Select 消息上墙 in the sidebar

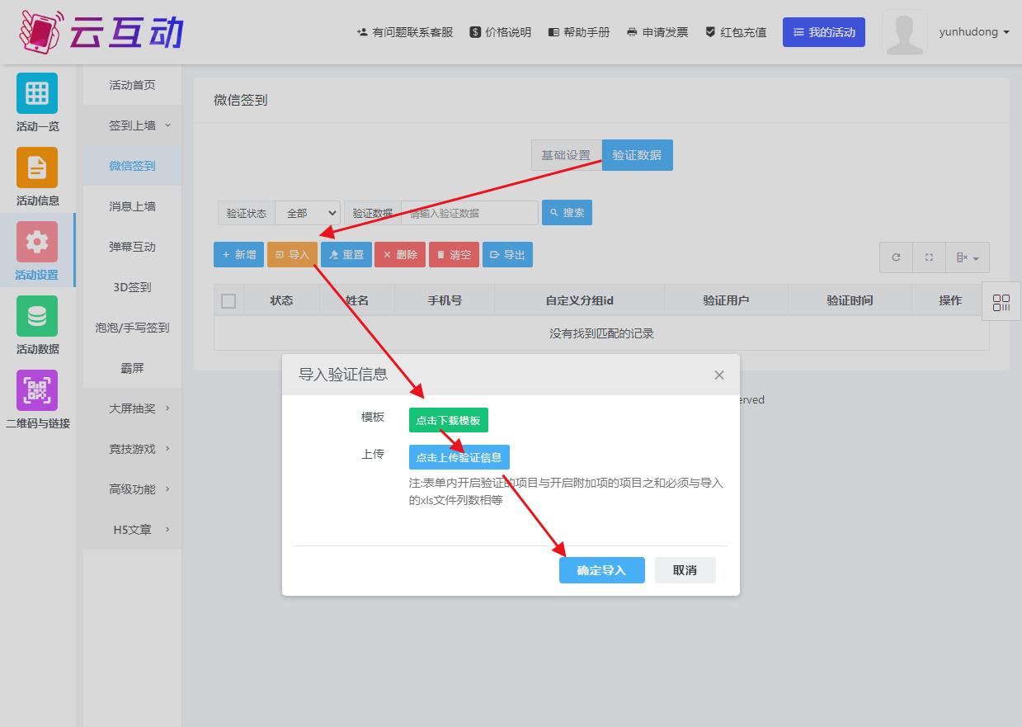[132, 206]
